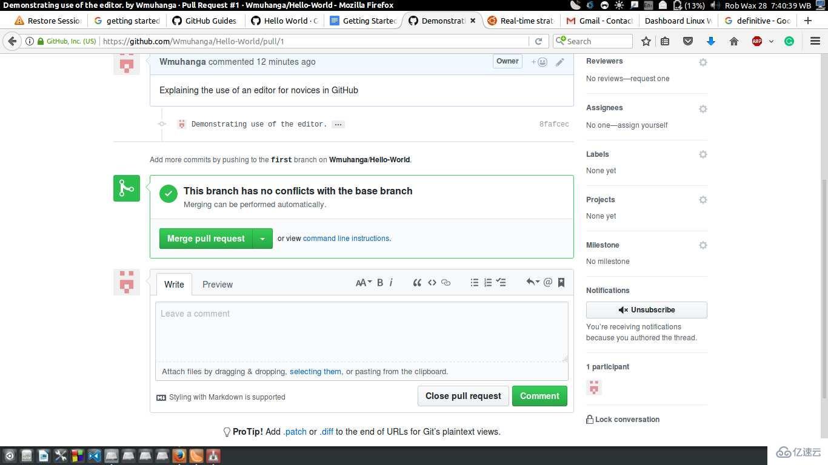Open Visual Studio Code from taskbar
828x465 pixels.
95,456
